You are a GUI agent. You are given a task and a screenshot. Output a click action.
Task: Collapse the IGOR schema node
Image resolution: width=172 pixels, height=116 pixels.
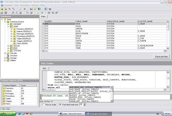[8, 27]
